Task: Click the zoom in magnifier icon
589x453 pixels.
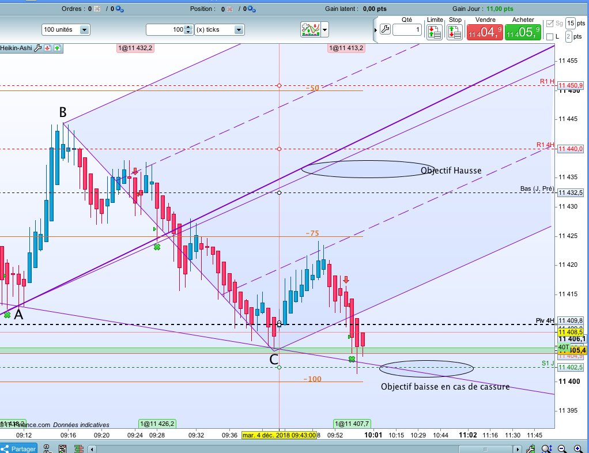Action: 579,448
